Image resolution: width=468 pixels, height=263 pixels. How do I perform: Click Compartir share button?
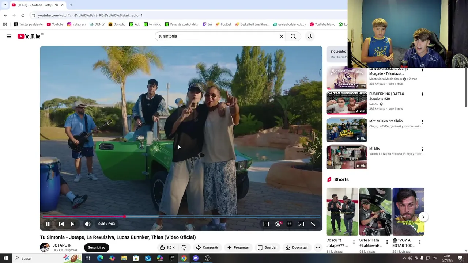point(207,247)
